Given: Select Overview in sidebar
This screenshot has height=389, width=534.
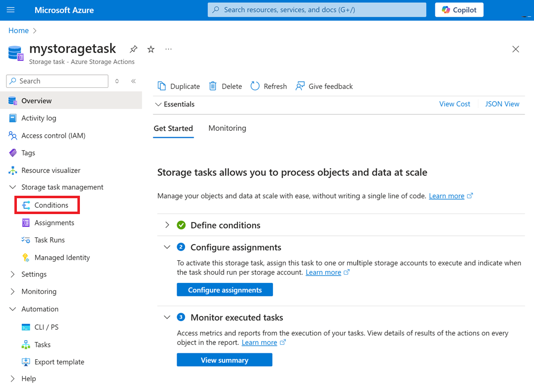Looking at the screenshot, I should click(71, 101).
